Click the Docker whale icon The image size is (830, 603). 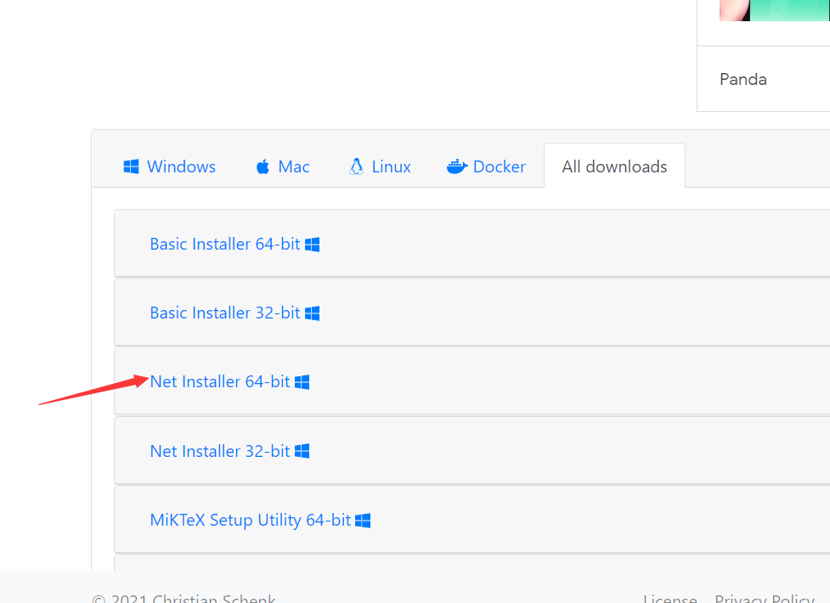457,166
